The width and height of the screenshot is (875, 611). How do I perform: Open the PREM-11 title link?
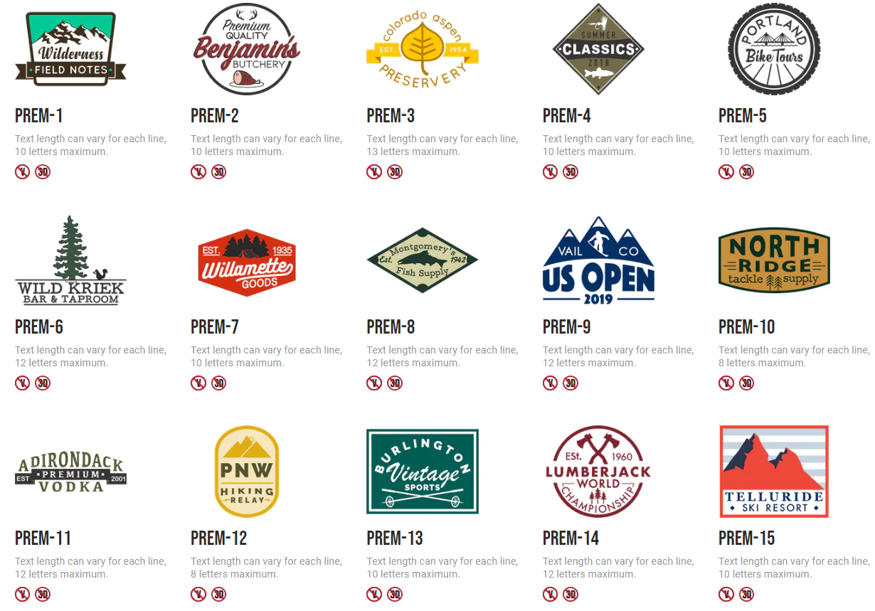click(x=43, y=538)
